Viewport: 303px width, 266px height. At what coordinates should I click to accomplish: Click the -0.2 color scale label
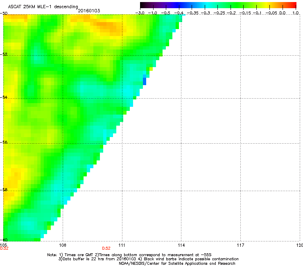pyautogui.click(x=231, y=13)
